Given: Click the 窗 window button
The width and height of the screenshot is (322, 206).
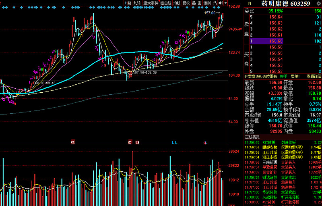Looking at the screenshot, I should tap(200, 3).
